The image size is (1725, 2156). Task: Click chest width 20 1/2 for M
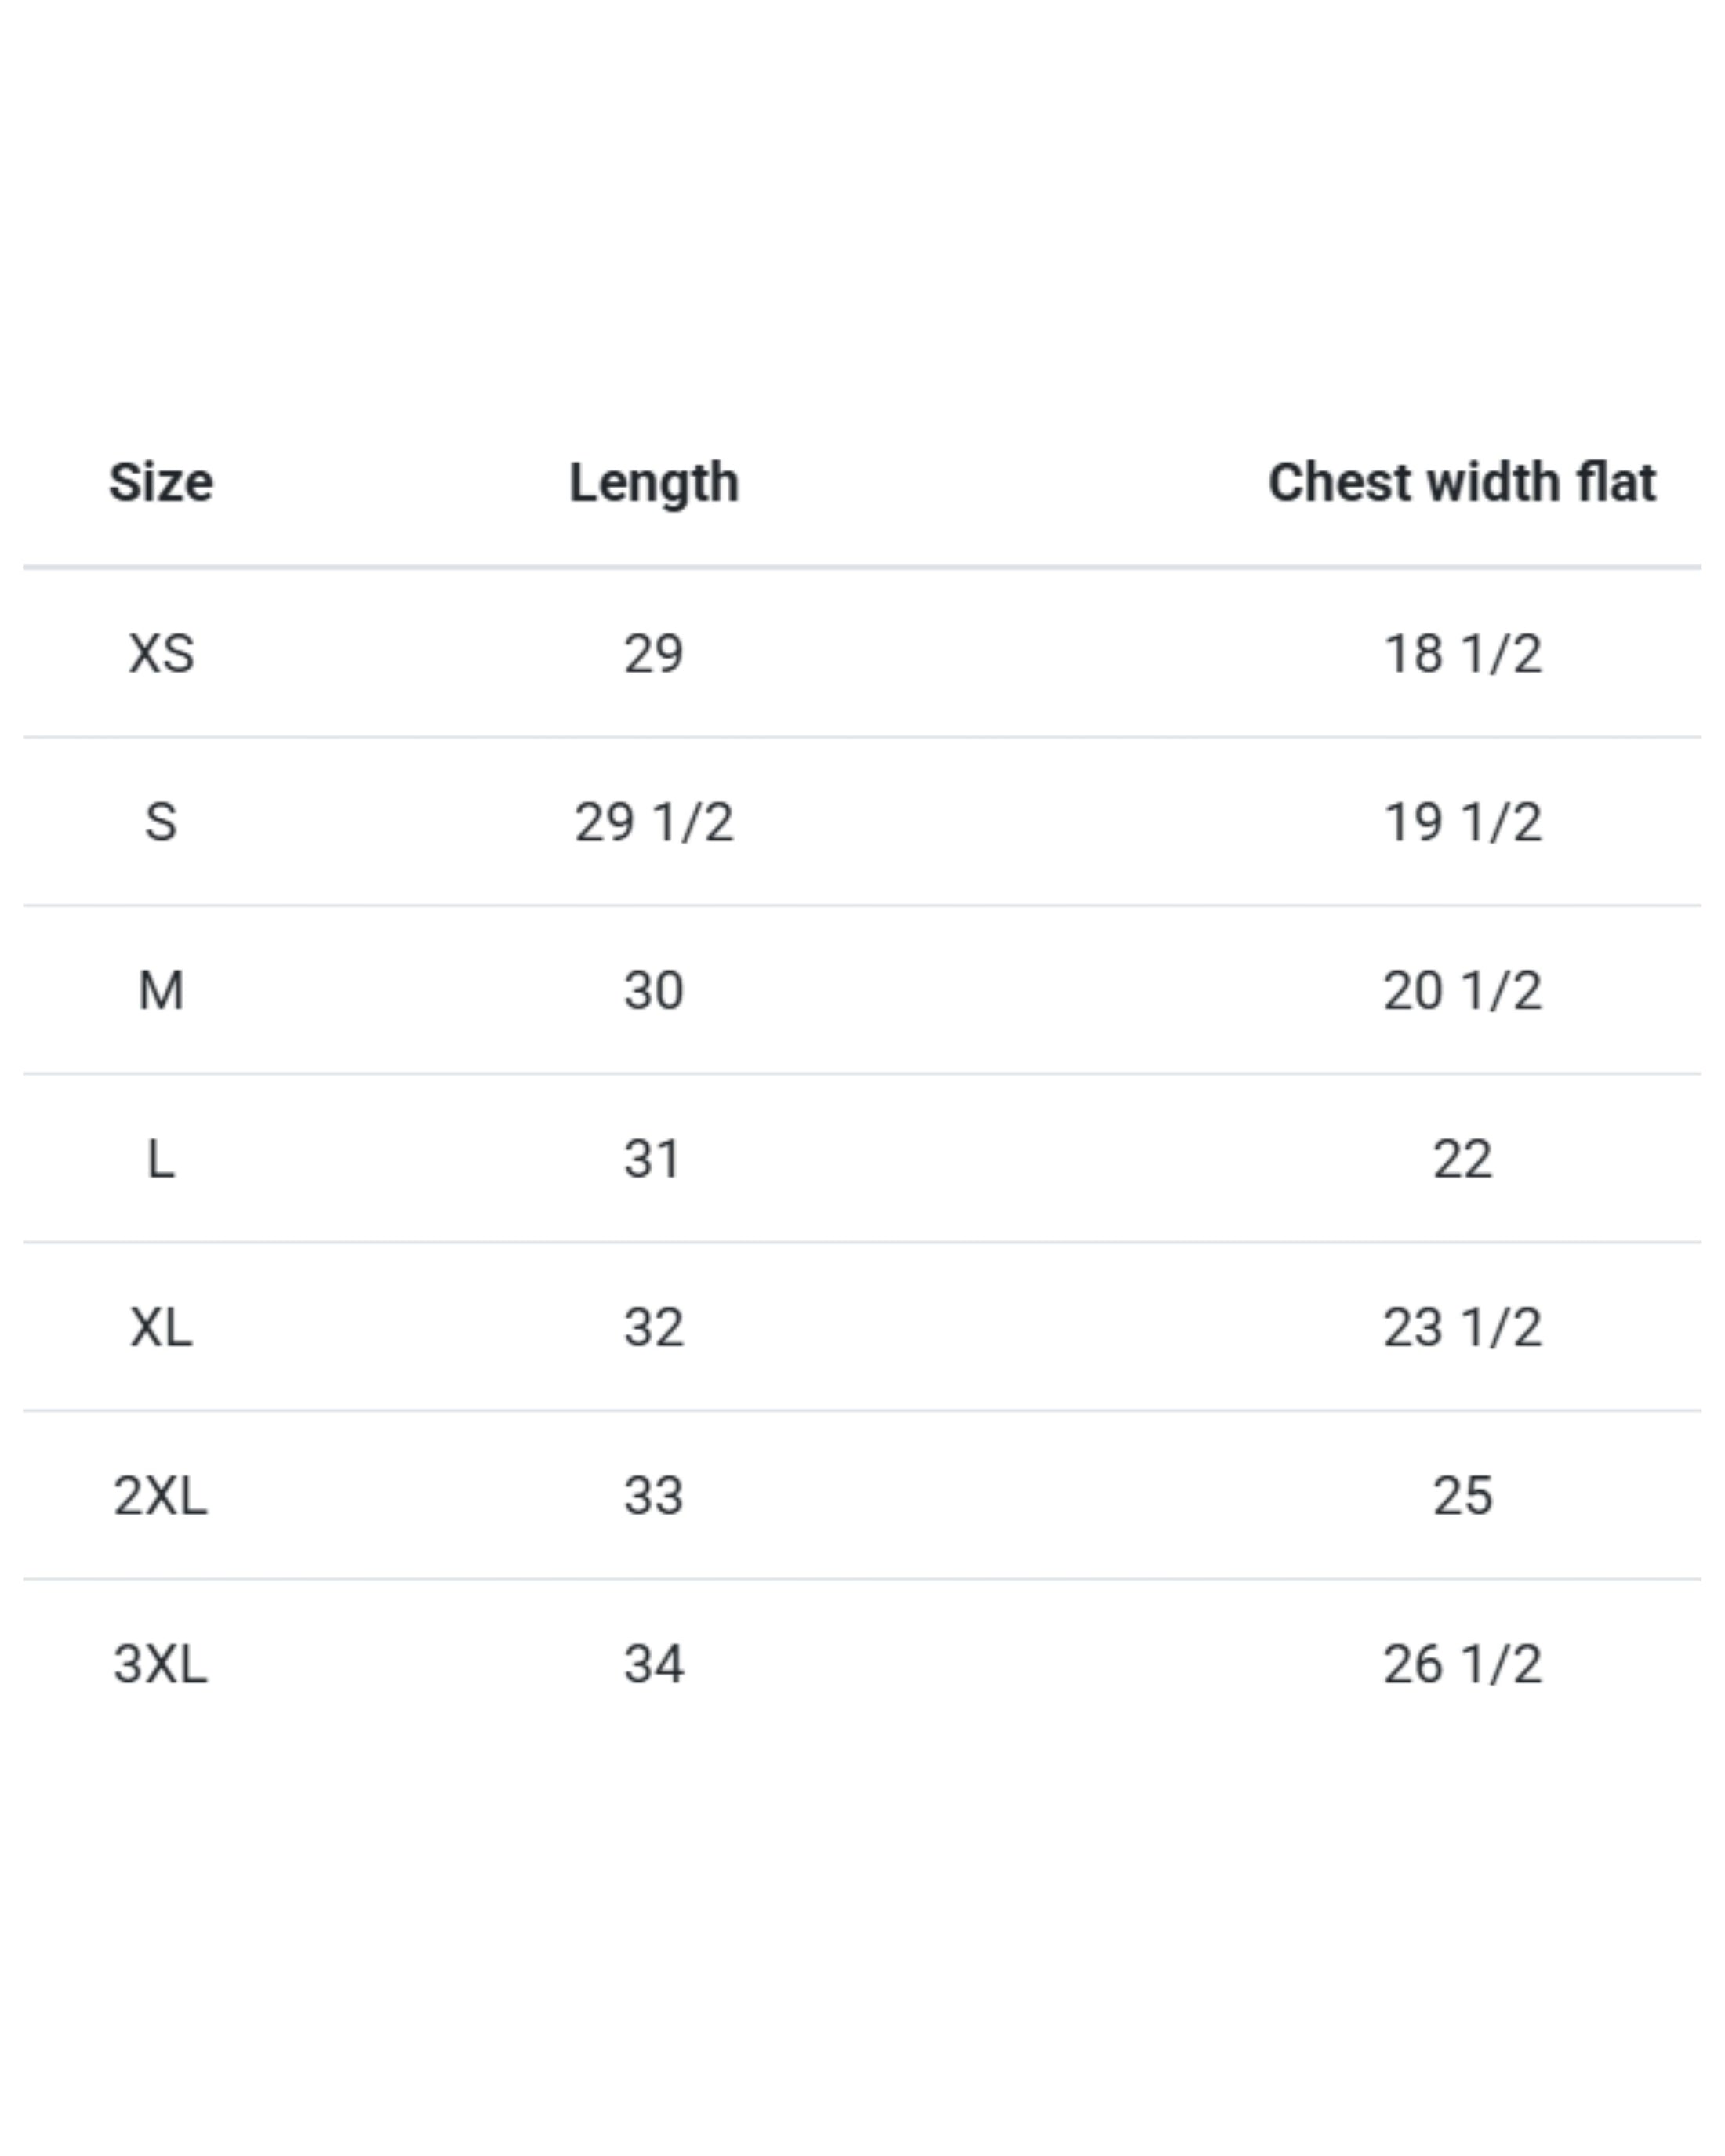[x=1462, y=991]
